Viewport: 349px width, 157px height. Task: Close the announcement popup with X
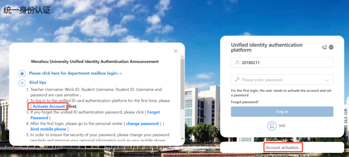175,51
